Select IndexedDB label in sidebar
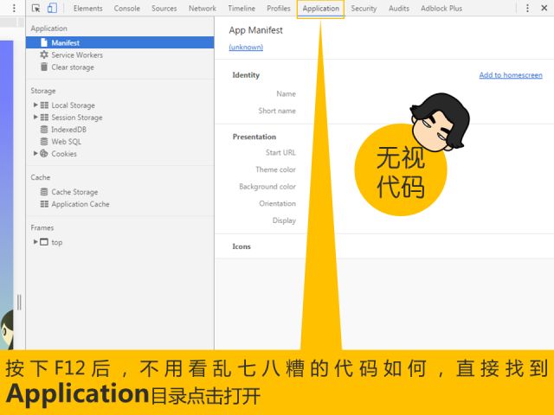This screenshot has width=554, height=415. (69, 130)
